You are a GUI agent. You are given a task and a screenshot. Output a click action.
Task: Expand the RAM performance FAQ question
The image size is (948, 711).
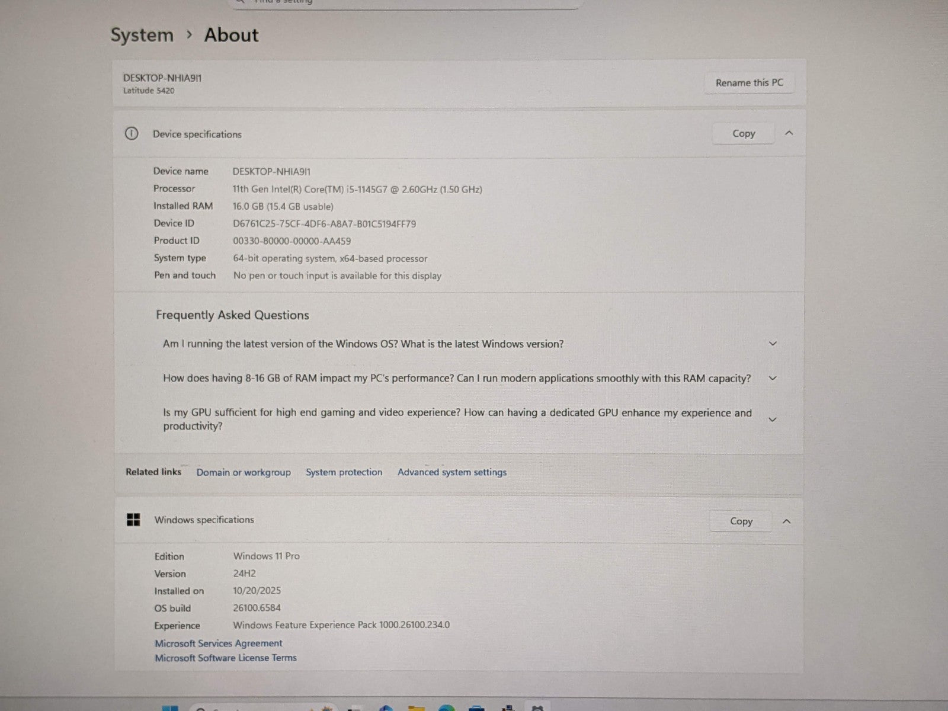pos(772,378)
